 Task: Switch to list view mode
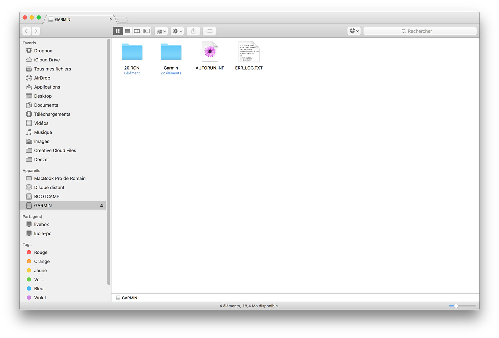(127, 31)
